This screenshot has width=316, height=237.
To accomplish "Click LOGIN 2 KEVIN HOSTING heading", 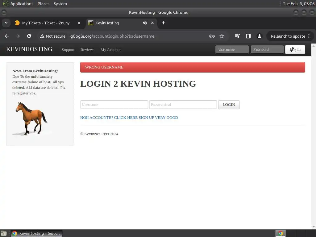I will [x=138, y=84].
